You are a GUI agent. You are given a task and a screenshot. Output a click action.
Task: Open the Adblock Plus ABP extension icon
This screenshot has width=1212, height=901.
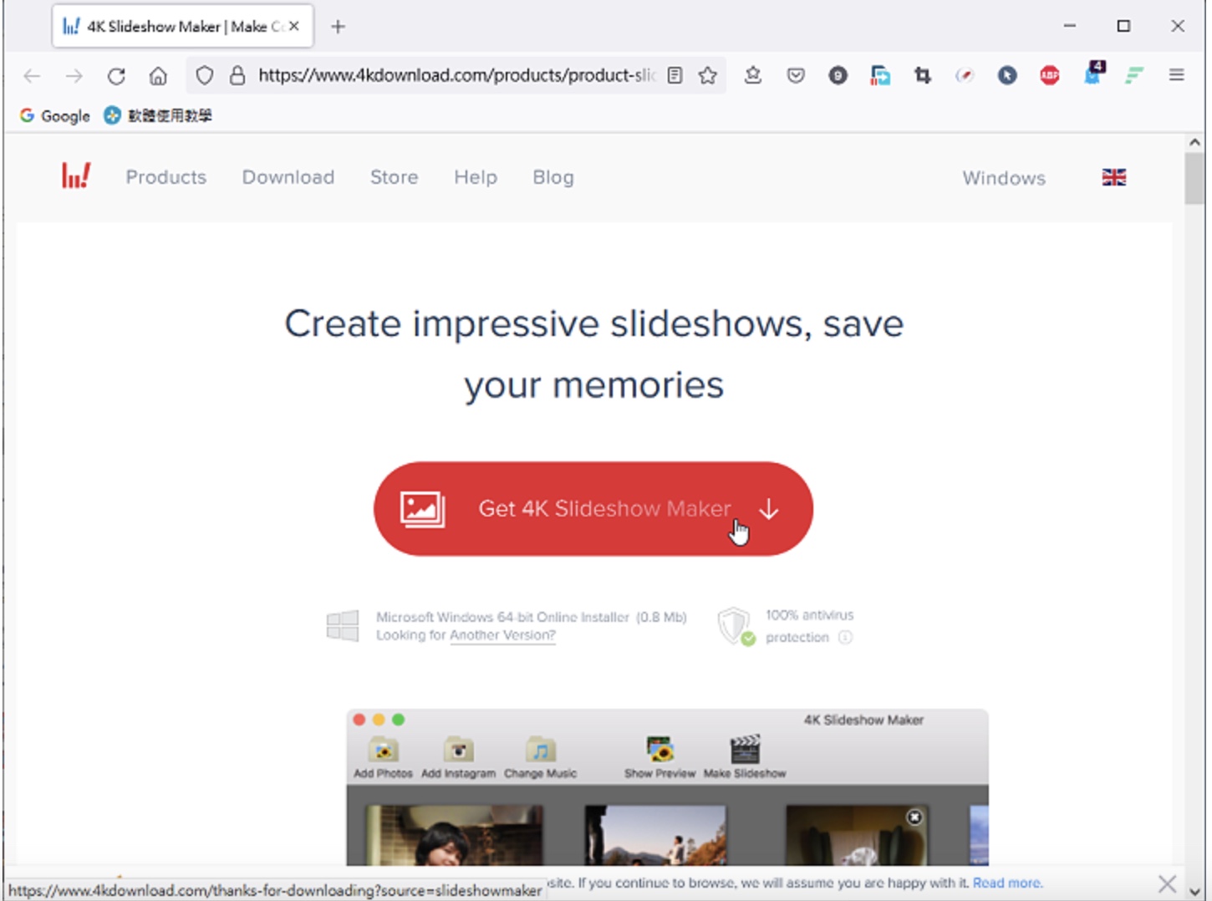click(x=1050, y=76)
